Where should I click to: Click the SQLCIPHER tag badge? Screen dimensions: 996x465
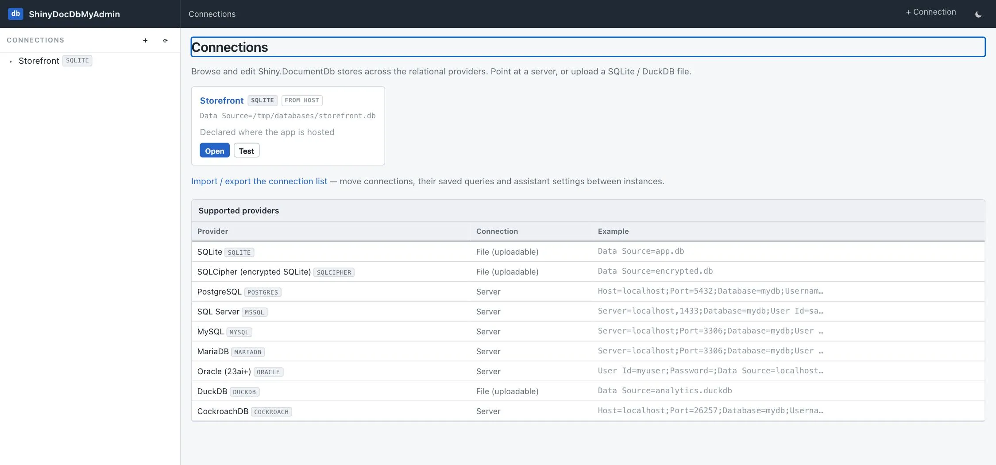point(334,272)
